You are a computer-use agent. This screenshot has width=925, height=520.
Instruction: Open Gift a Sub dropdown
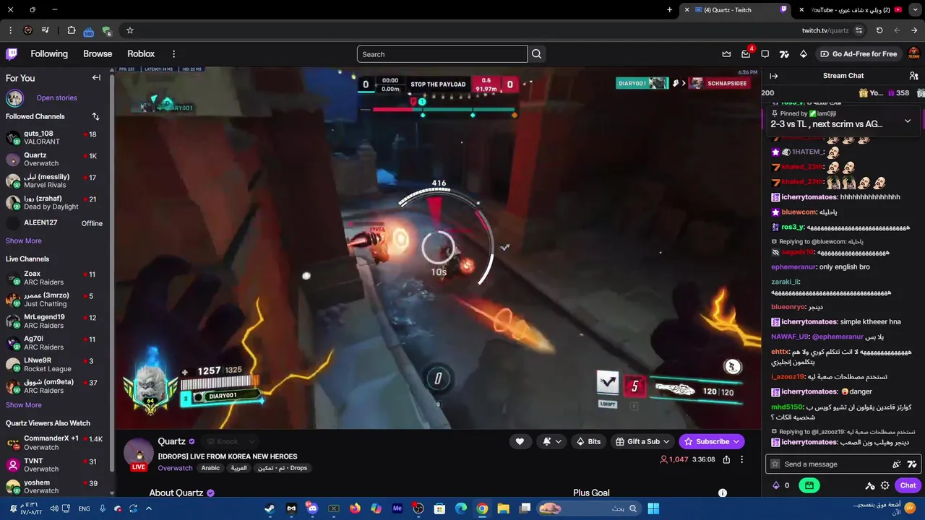coord(642,441)
